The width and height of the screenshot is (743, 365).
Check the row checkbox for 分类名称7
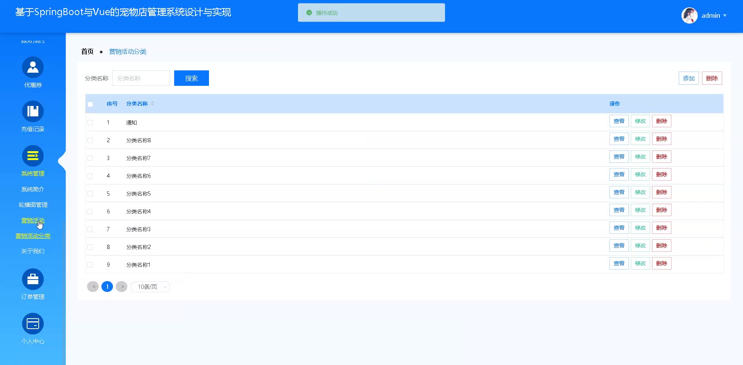[90, 158]
